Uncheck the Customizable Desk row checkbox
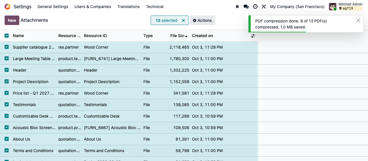 click(7, 116)
